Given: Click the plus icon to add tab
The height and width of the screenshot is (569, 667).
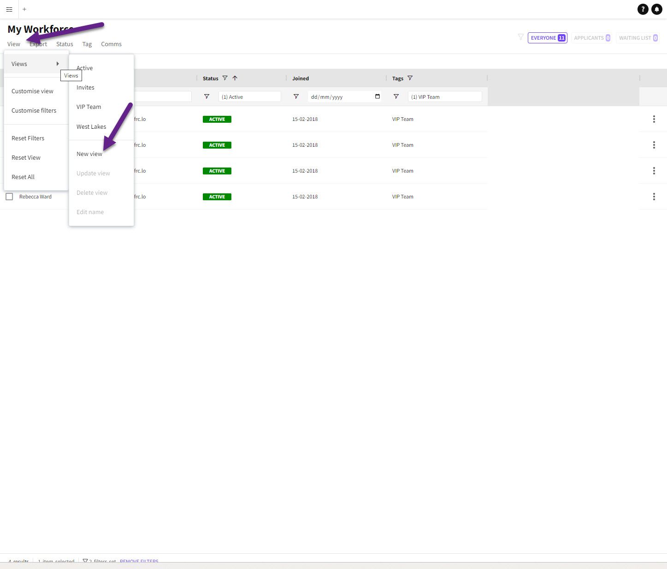Looking at the screenshot, I should click(x=24, y=9).
